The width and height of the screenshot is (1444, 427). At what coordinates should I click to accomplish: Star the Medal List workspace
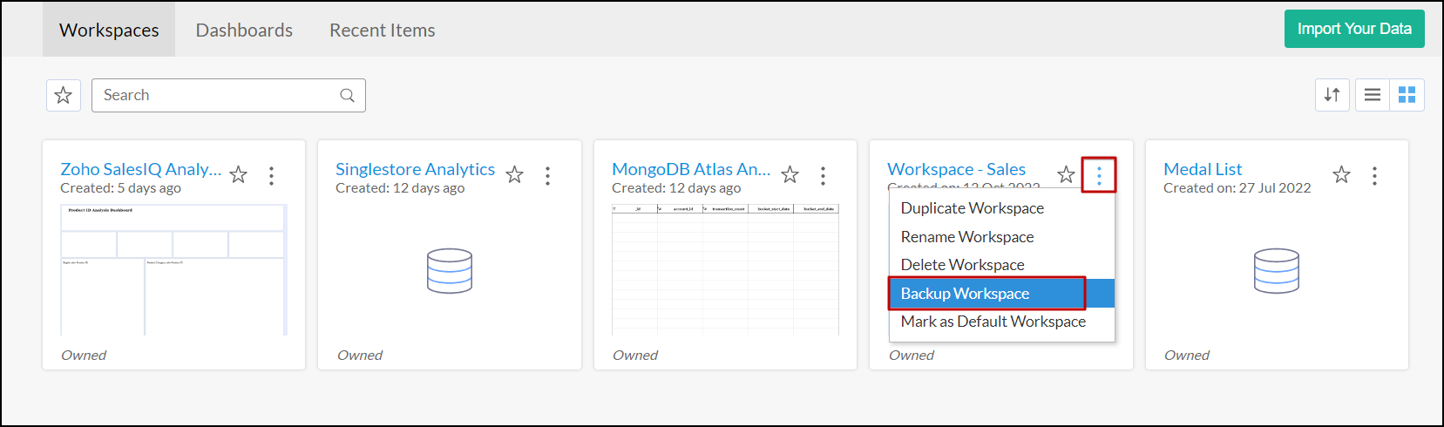[1341, 175]
